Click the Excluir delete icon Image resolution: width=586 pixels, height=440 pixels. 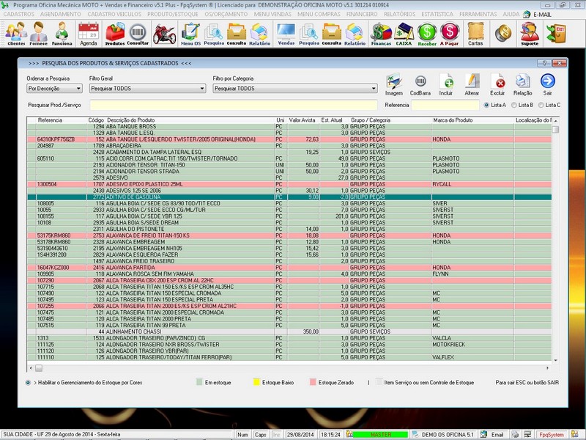497,82
